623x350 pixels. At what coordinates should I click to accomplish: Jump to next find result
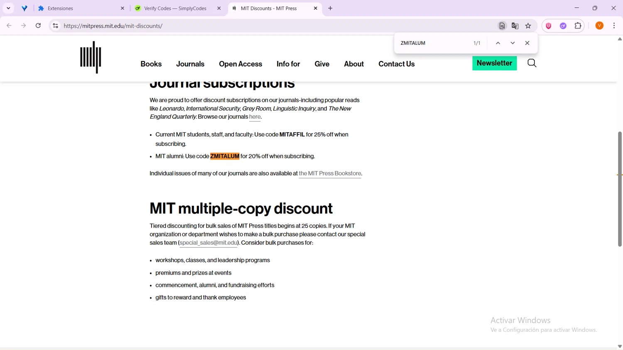(513, 43)
